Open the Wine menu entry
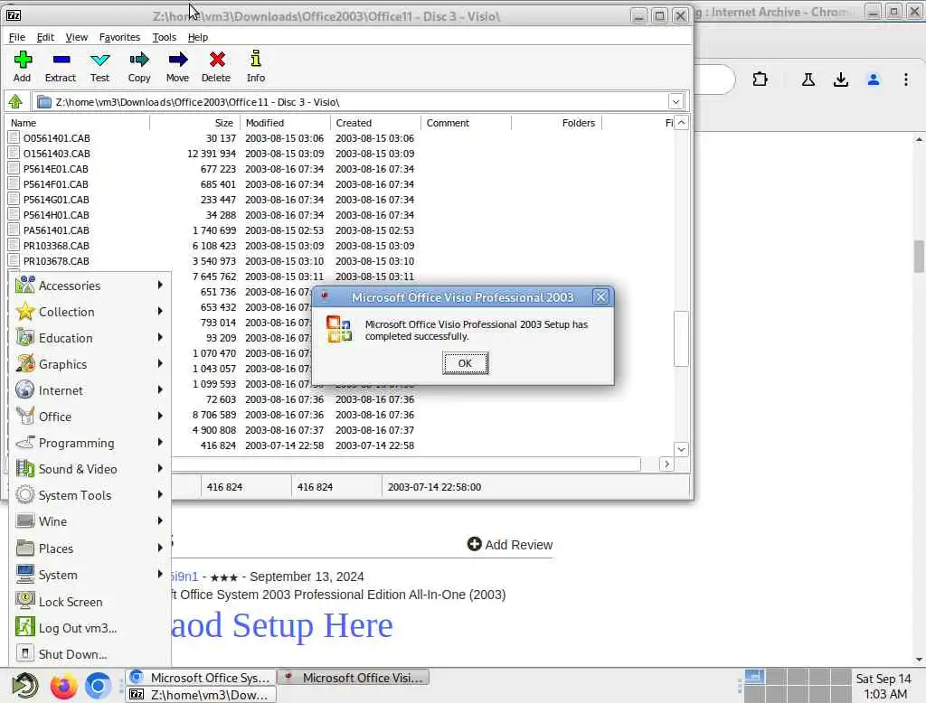The image size is (926, 703). click(x=90, y=521)
